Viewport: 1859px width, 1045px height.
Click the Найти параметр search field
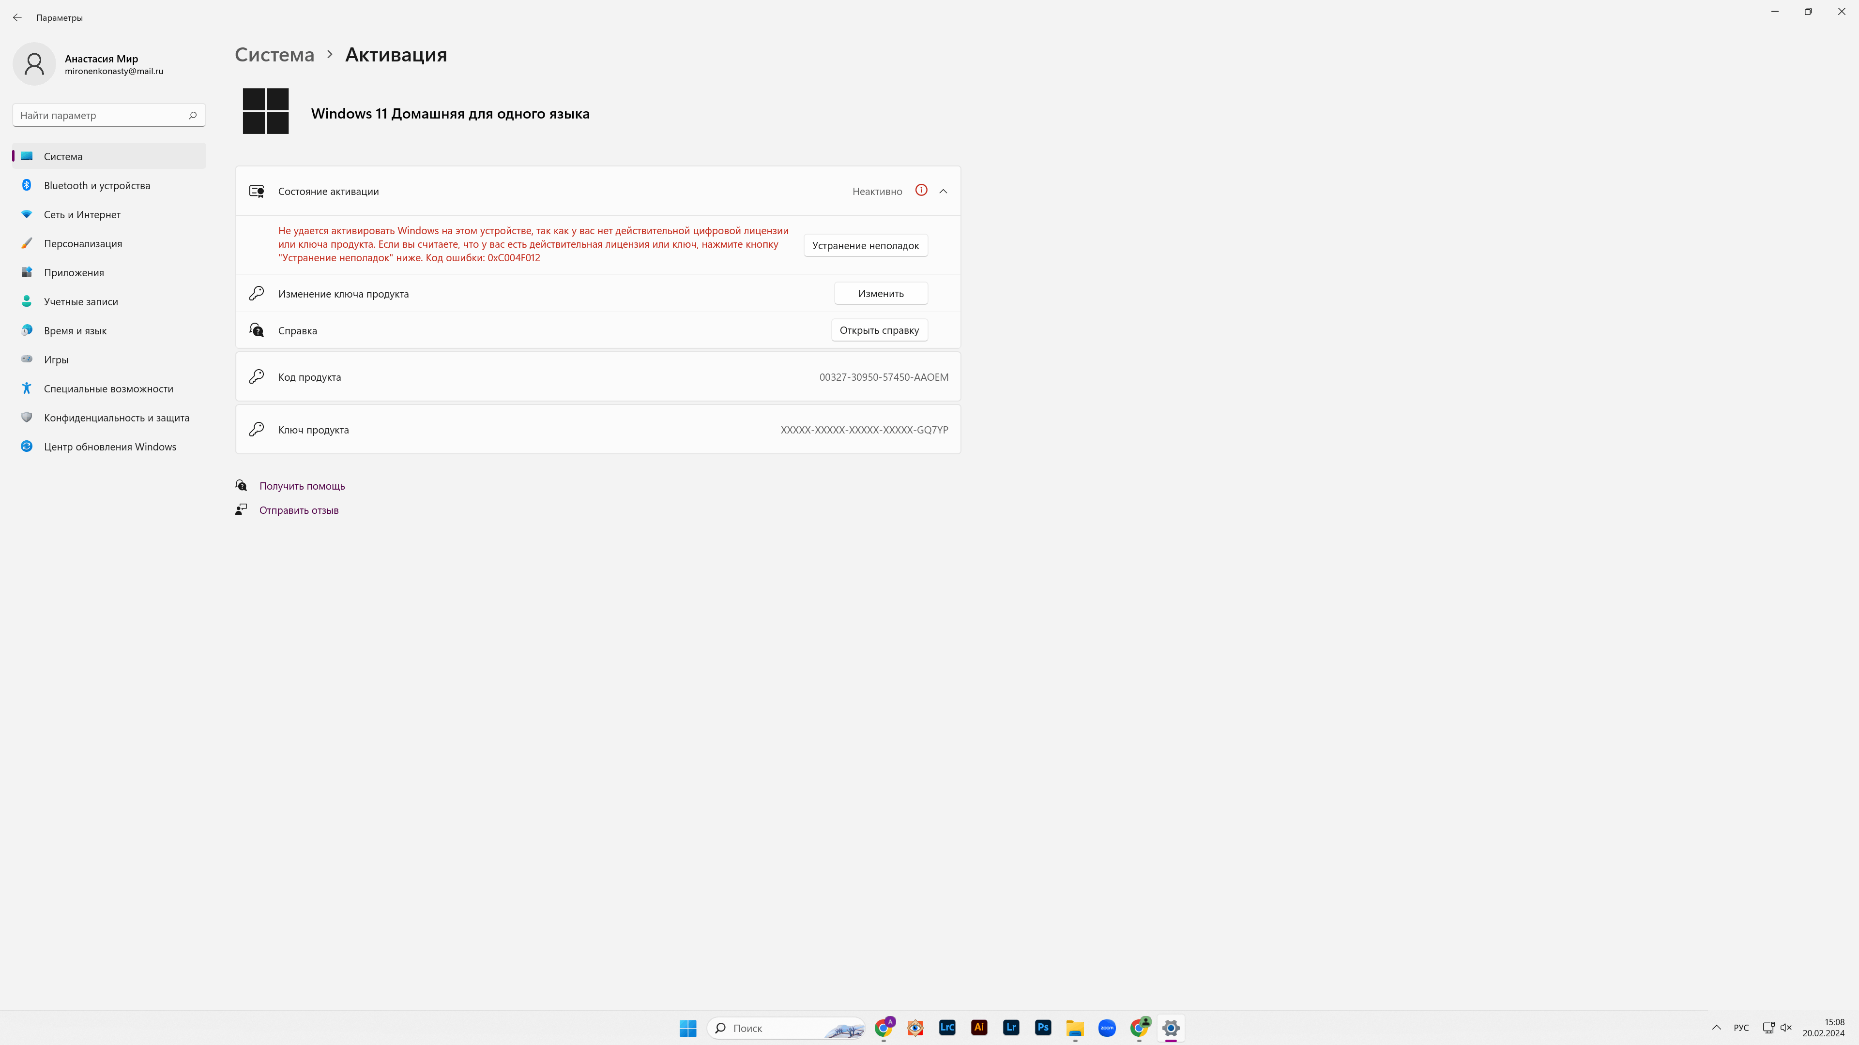coord(109,116)
